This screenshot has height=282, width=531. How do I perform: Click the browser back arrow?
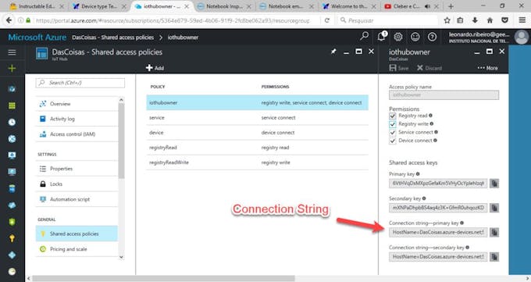point(9,20)
